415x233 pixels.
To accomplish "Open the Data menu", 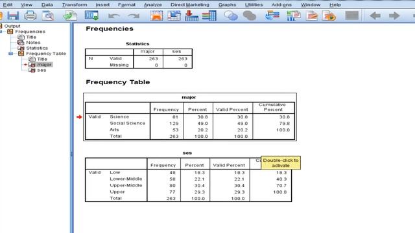I will pyautogui.click(x=47, y=5).
